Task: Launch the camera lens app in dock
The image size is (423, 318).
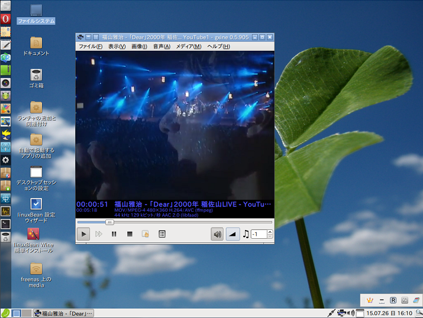Action: 5,83
